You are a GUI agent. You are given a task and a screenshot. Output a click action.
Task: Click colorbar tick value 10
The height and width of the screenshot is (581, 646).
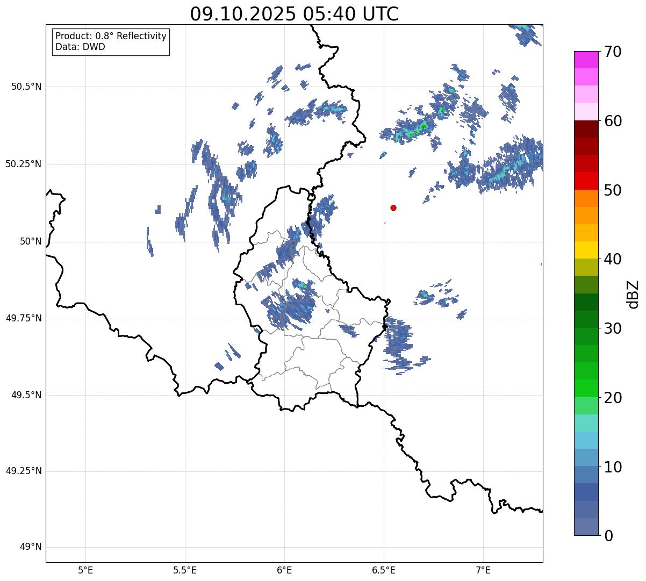click(613, 467)
